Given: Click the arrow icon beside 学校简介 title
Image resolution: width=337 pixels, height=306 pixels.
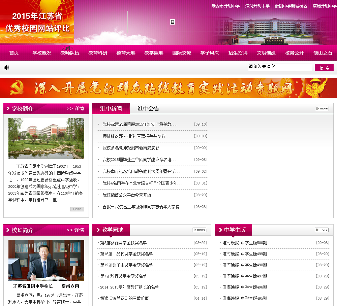Looking at the screenshot, I should (x=8, y=108).
